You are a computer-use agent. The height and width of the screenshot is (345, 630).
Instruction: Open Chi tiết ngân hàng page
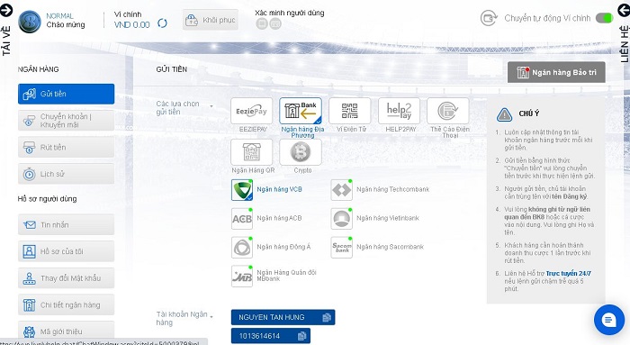(66, 304)
